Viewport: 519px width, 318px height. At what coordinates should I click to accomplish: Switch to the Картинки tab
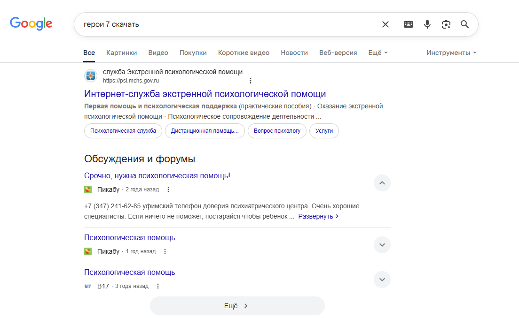click(121, 53)
